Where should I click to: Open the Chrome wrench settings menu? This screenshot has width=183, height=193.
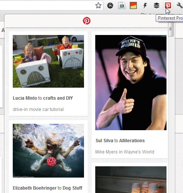[180, 6]
